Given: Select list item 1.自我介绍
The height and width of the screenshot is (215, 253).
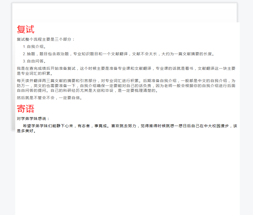Looking at the screenshot, I should [35, 47].
